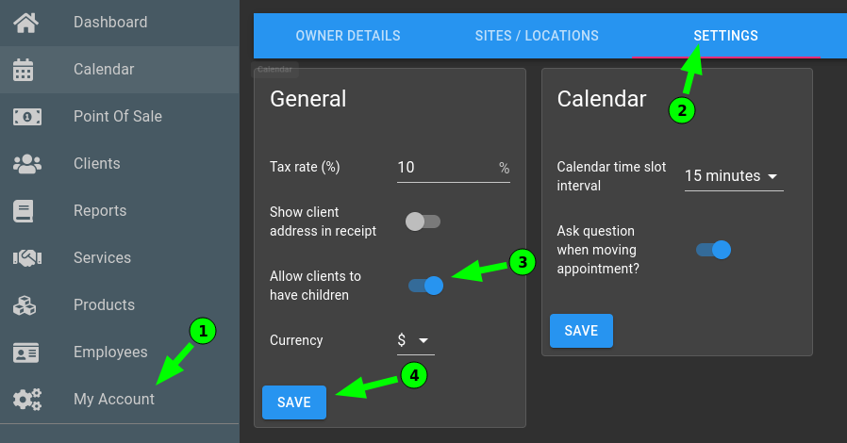Select the Settings tab
This screenshot has height=443, width=847.
point(726,36)
